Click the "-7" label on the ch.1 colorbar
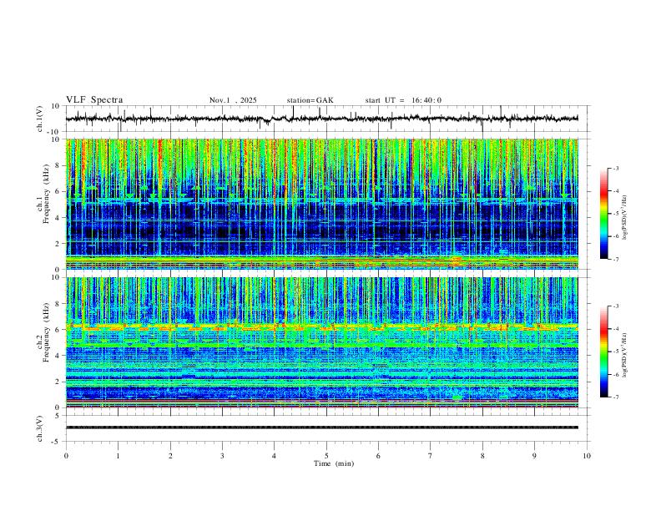 point(615,259)
